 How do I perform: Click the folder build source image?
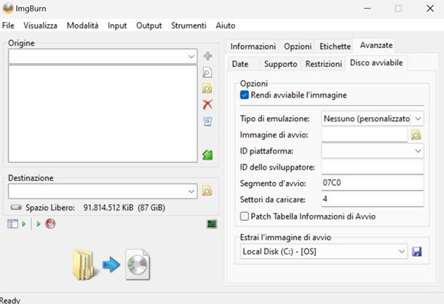84,265
